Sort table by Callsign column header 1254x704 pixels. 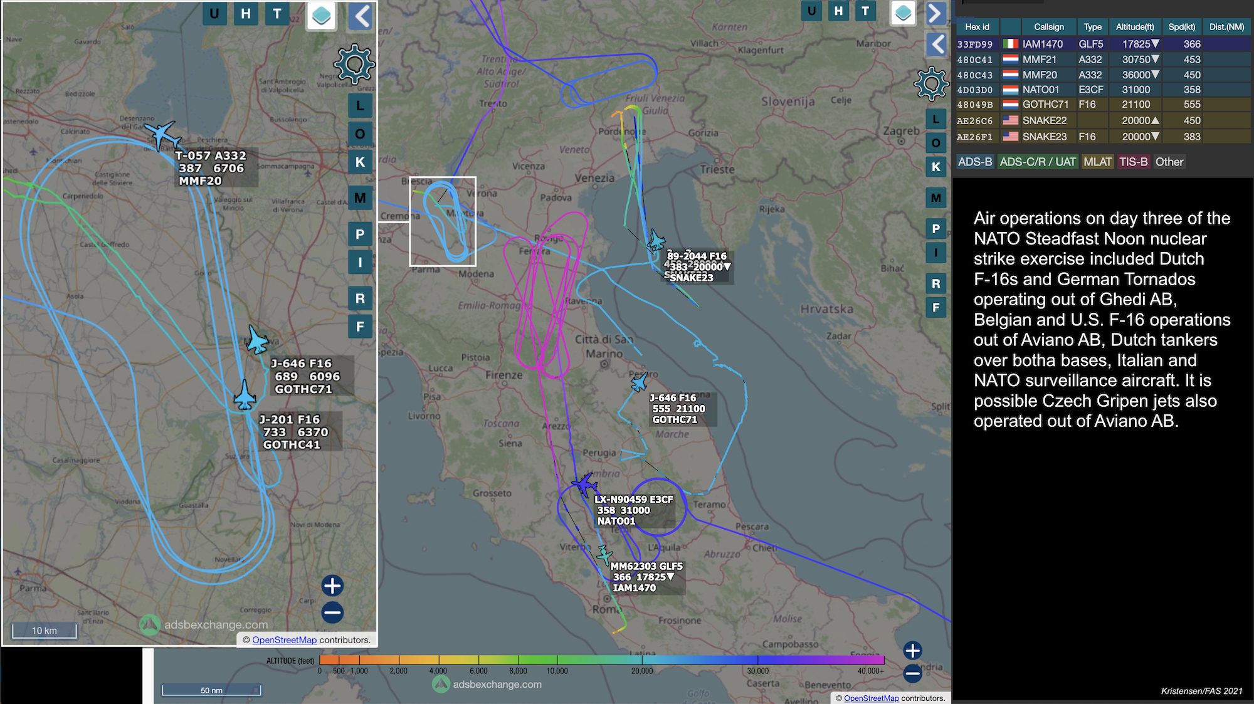point(1048,27)
